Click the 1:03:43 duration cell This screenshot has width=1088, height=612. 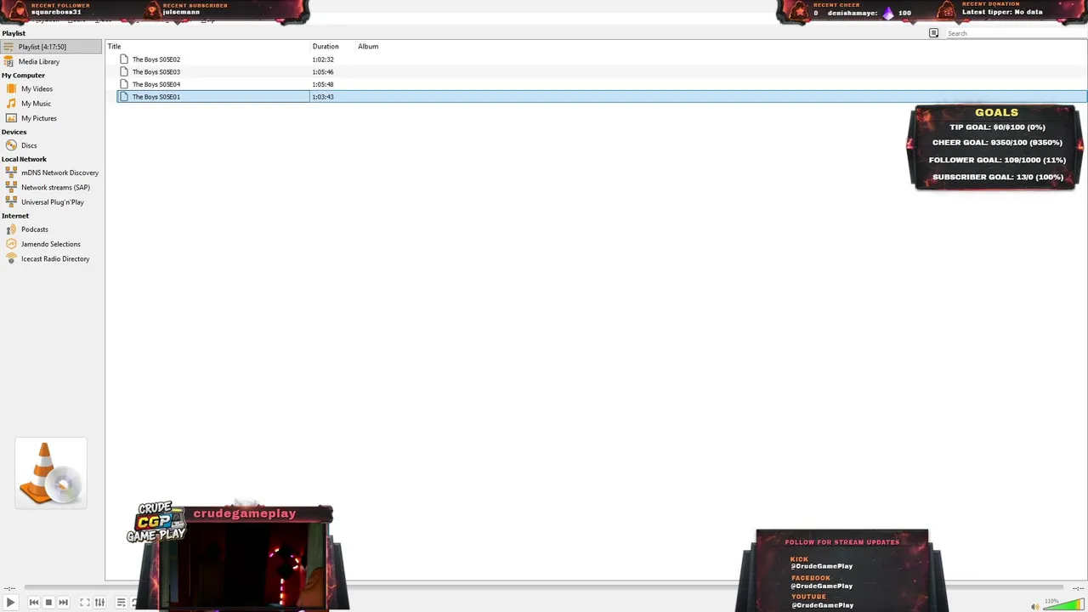coord(323,97)
